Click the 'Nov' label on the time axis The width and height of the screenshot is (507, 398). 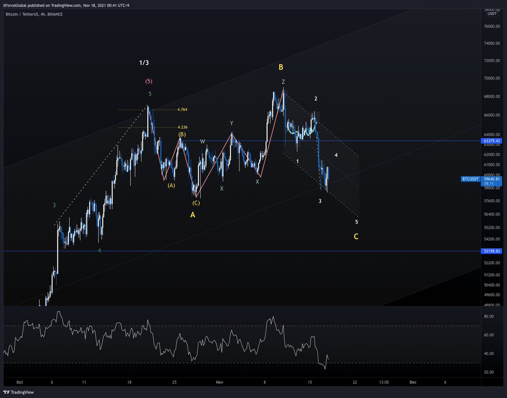(x=219, y=382)
